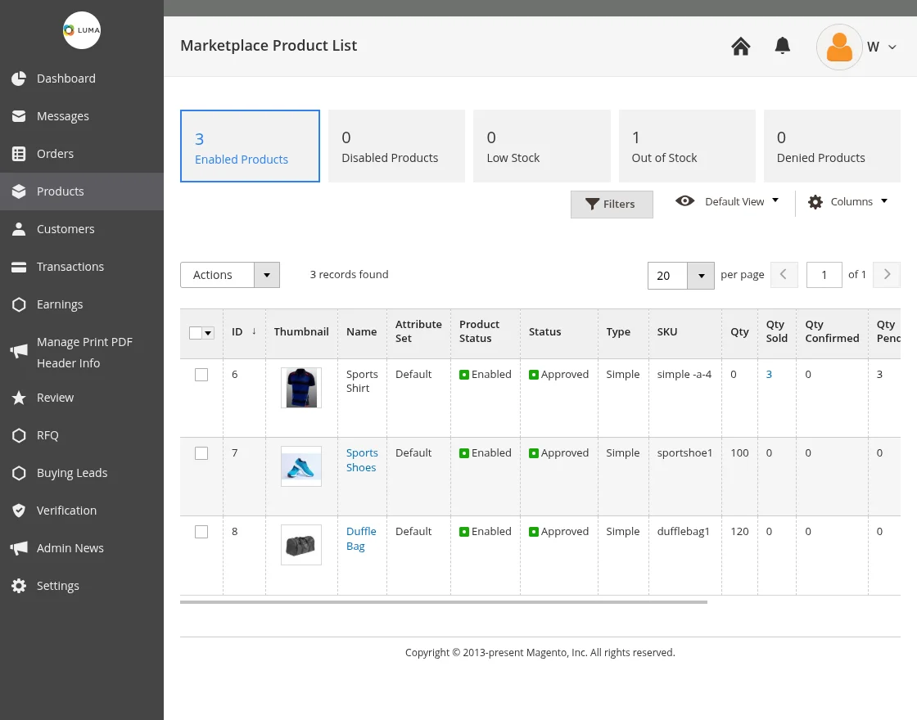Select the header select-all checkbox
917x720 pixels.
coord(194,332)
